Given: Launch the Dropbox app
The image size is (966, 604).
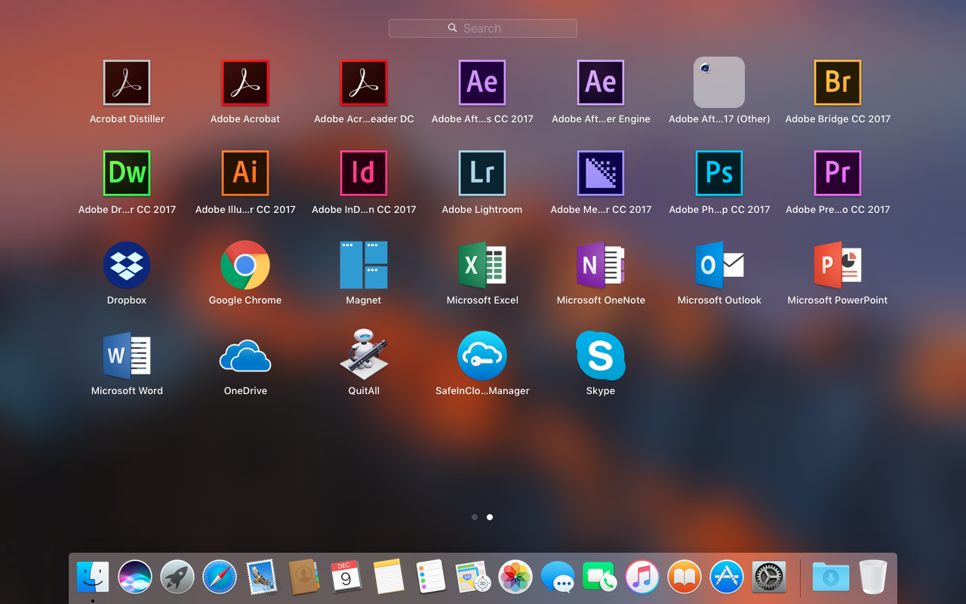Looking at the screenshot, I should click(127, 265).
